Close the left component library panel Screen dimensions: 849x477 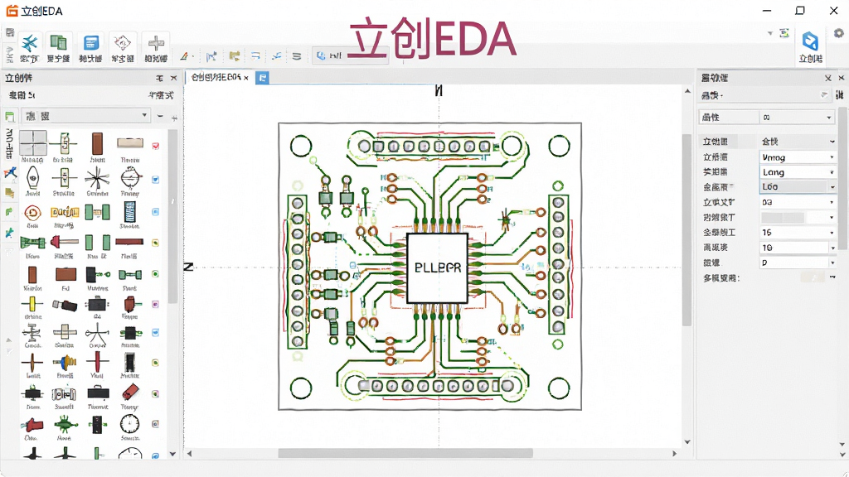tap(174, 78)
